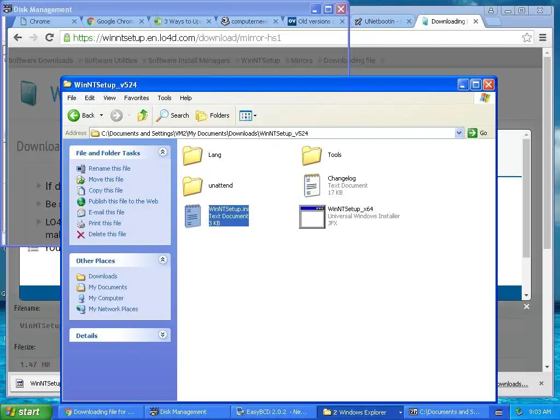560x420 pixels.
Task: Go back using the Explorer Back button
Action: (81, 115)
